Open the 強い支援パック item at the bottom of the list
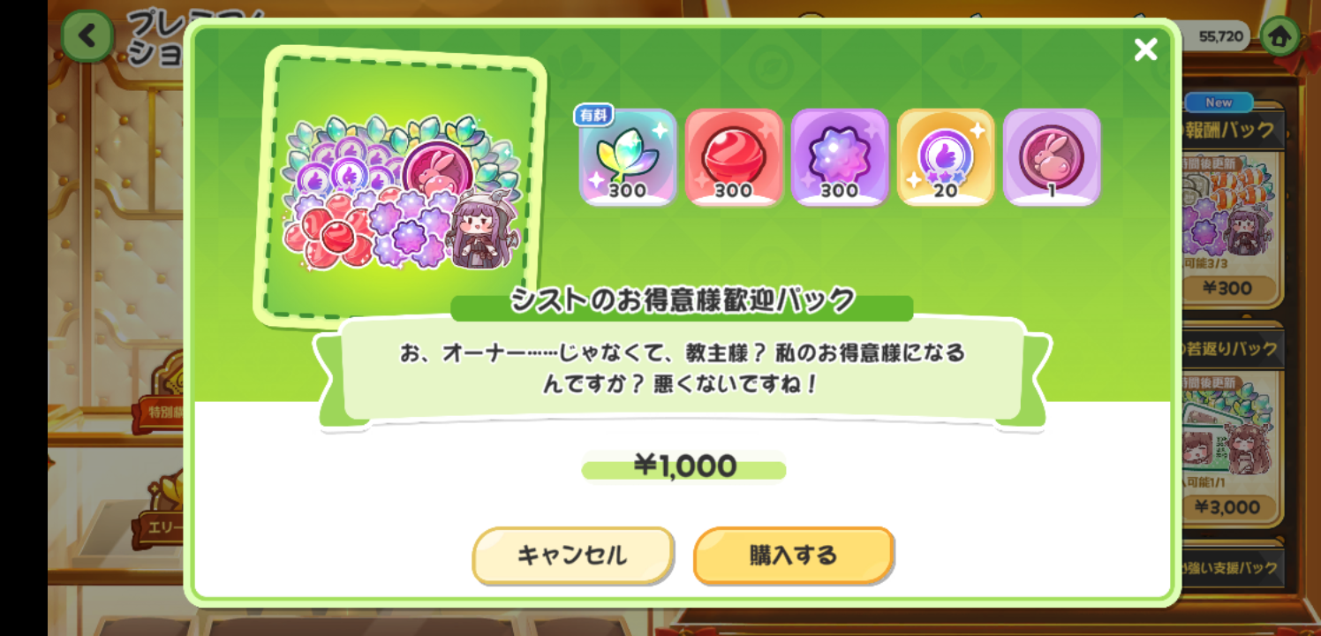Screen dimensions: 1321x636 click(x=1229, y=568)
